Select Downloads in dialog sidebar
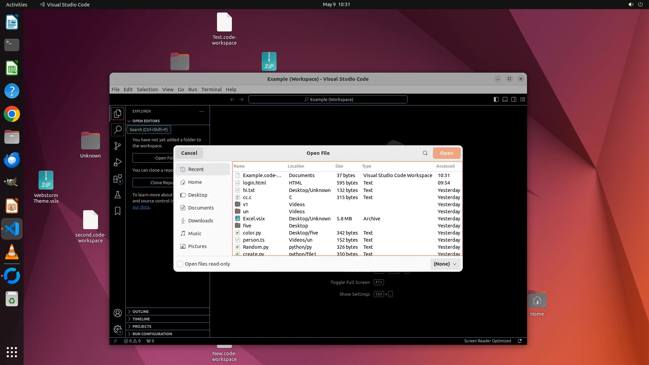 200,221
